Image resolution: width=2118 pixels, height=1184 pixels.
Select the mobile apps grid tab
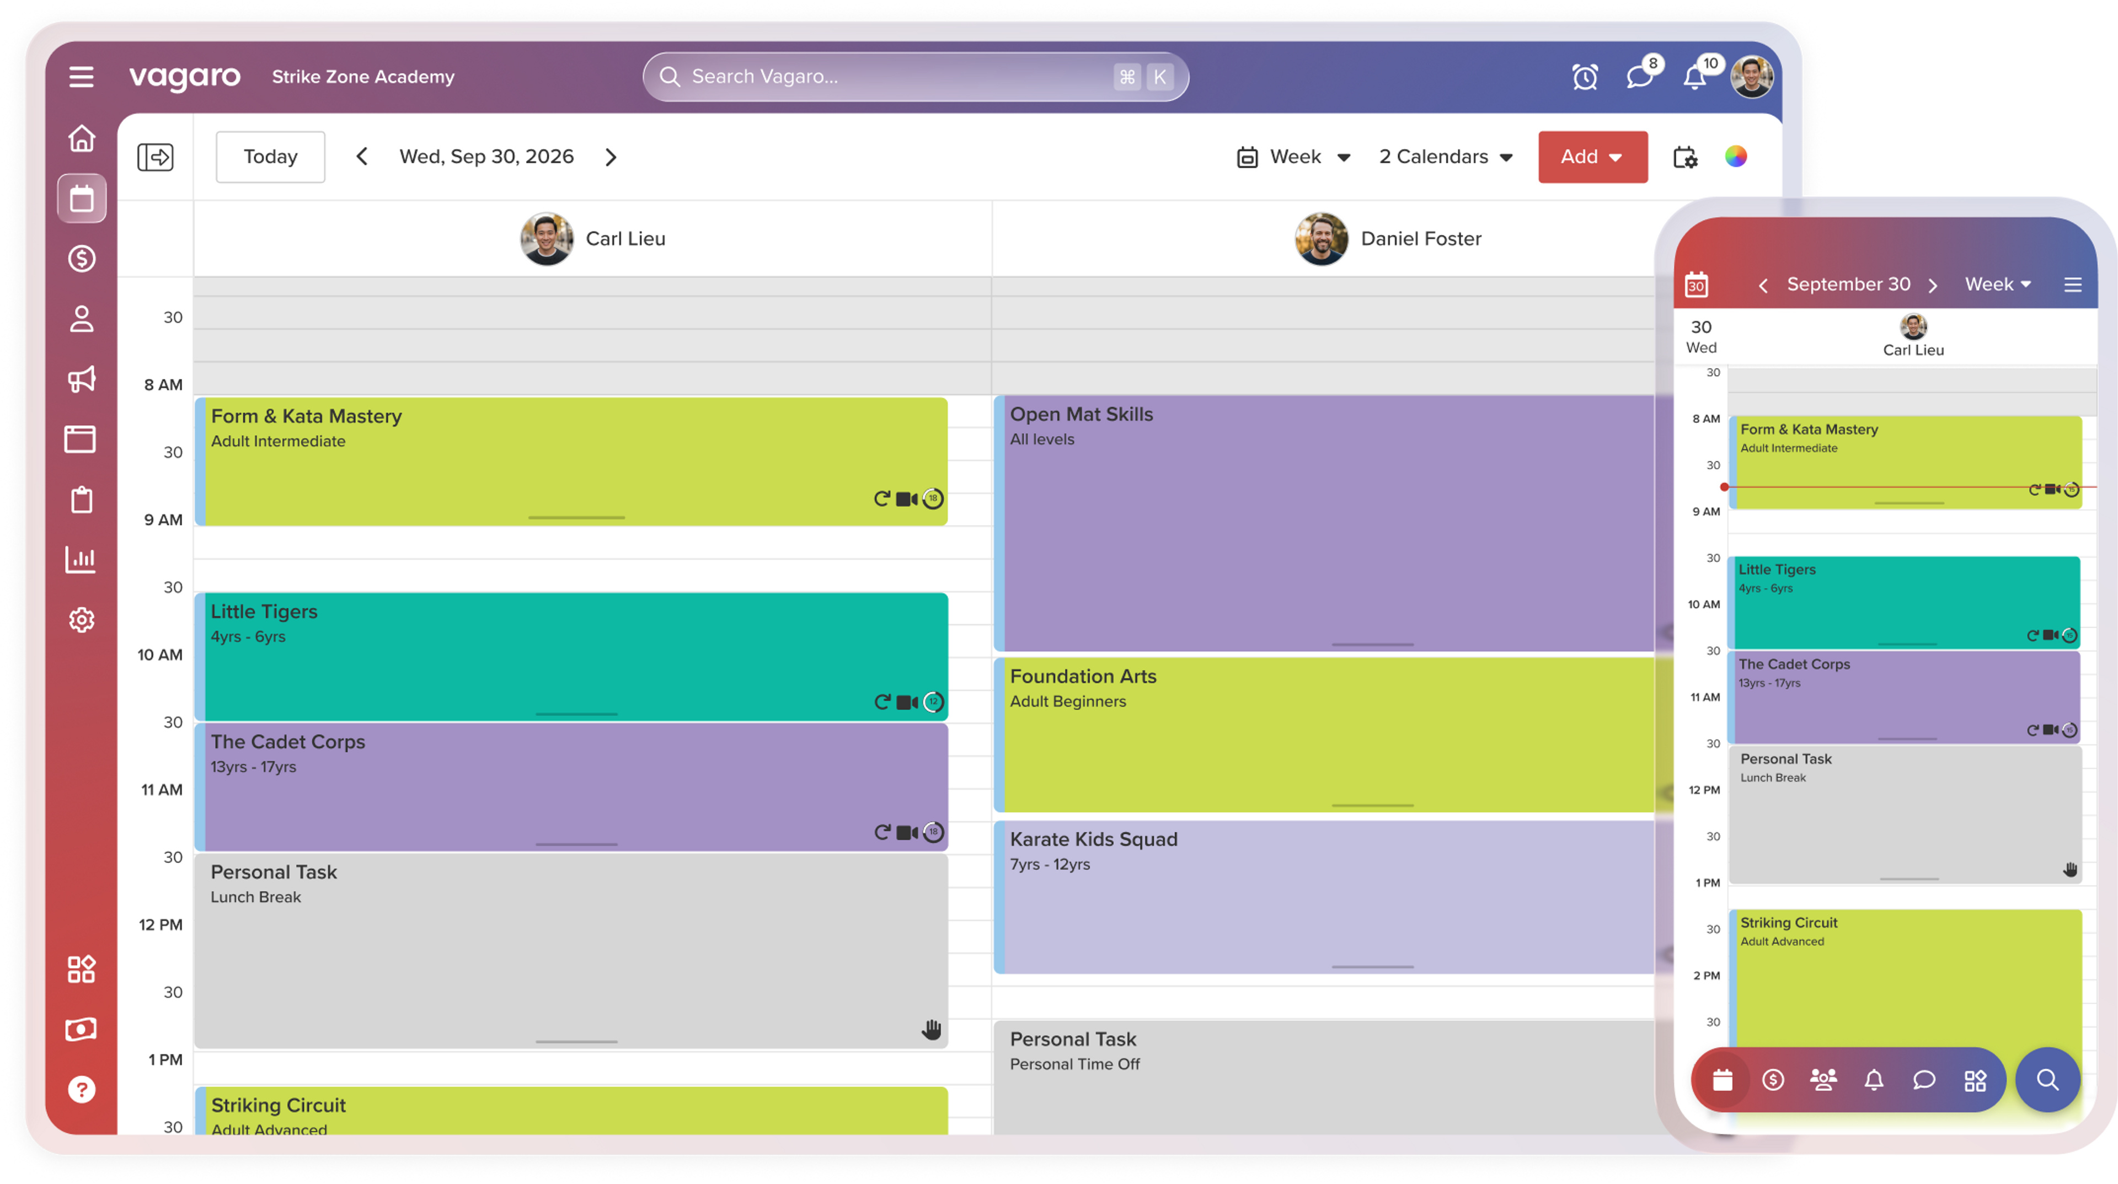[x=1975, y=1080]
